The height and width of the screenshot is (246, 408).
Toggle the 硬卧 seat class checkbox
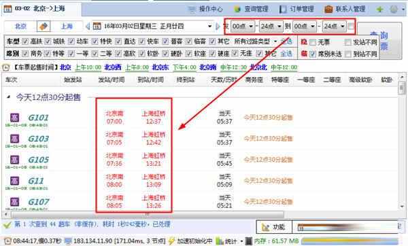[165, 54]
